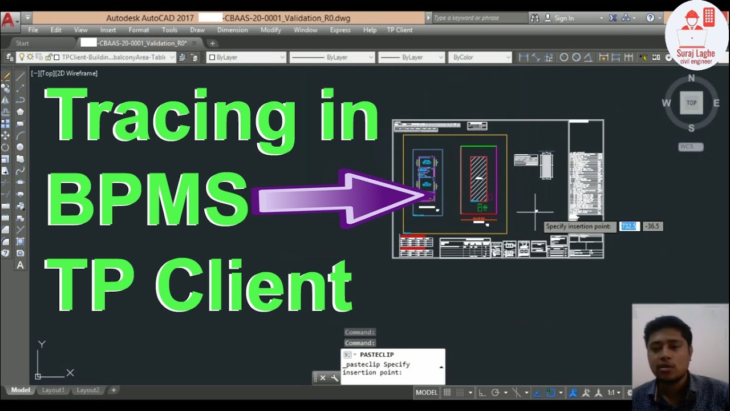Open the WCS dropdown under ViewCube
Image resolution: width=730 pixels, height=411 pixels.
pyautogui.click(x=691, y=147)
